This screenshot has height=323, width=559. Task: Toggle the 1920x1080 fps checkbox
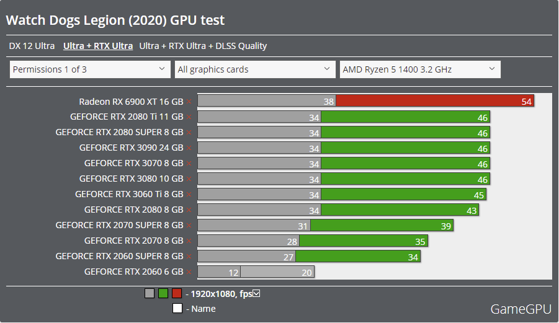tap(256, 294)
